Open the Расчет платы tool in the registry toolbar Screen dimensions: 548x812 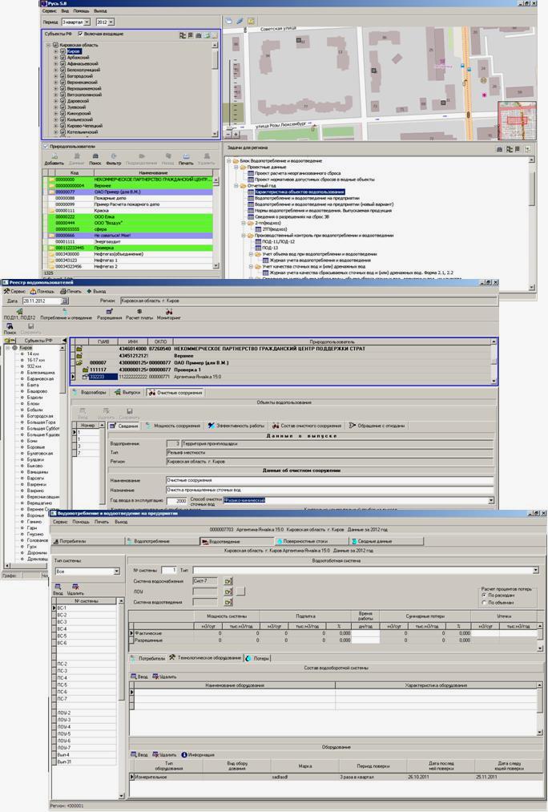139,313
